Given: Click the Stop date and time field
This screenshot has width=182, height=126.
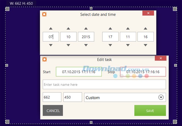Looking at the screenshot, I should pos(143,72).
